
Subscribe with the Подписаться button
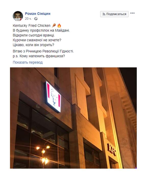coord(114,14)
